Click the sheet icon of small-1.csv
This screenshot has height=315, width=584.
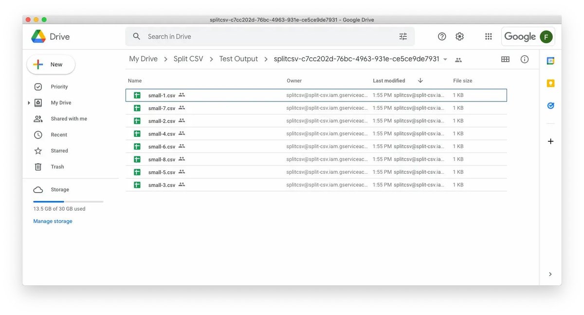point(137,95)
